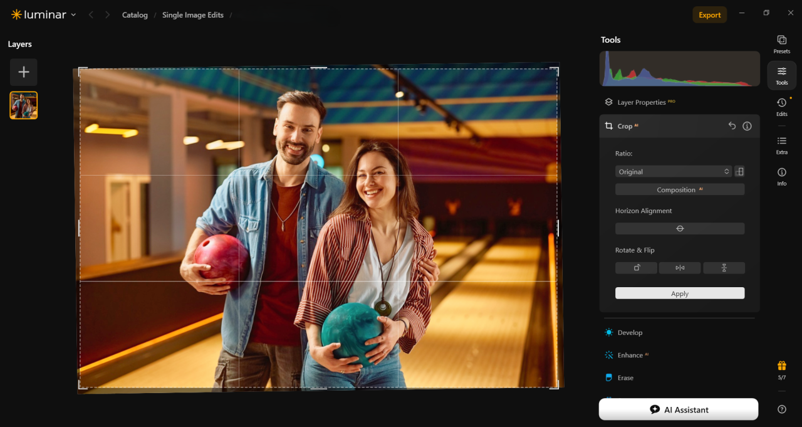Screen dimensions: 802x427
Task: Open the Presets tab
Action: (781, 44)
